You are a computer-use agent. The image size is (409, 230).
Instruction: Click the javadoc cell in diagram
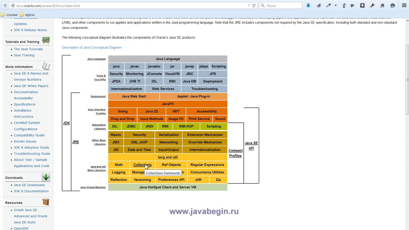point(154,66)
